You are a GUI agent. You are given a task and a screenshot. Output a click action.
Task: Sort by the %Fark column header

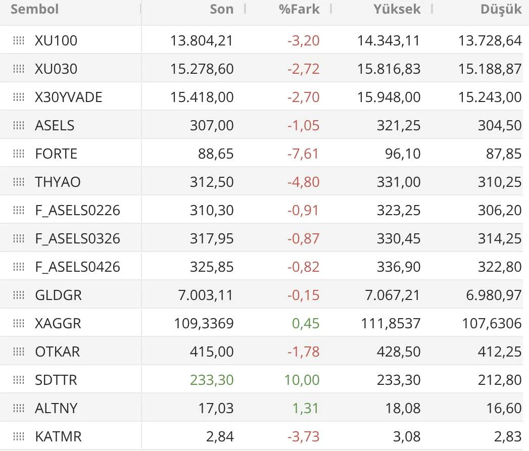coord(299,9)
